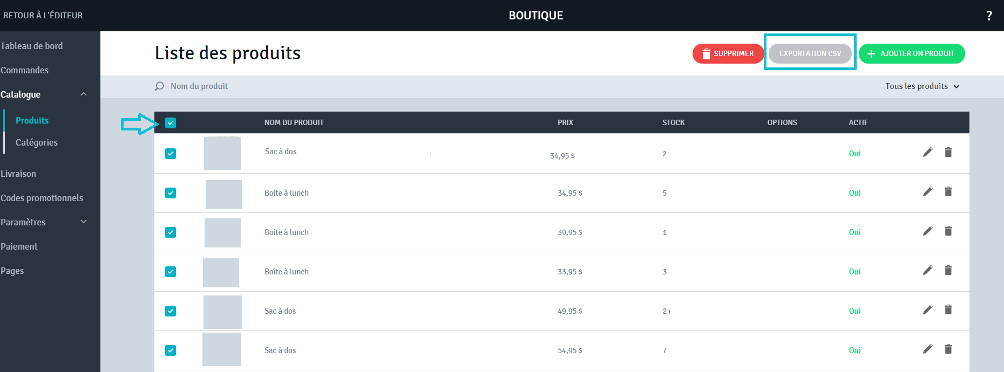The height and width of the screenshot is (372, 1004).
Task: Click pencil icon for the 33,95 $ product
Action: click(x=927, y=270)
